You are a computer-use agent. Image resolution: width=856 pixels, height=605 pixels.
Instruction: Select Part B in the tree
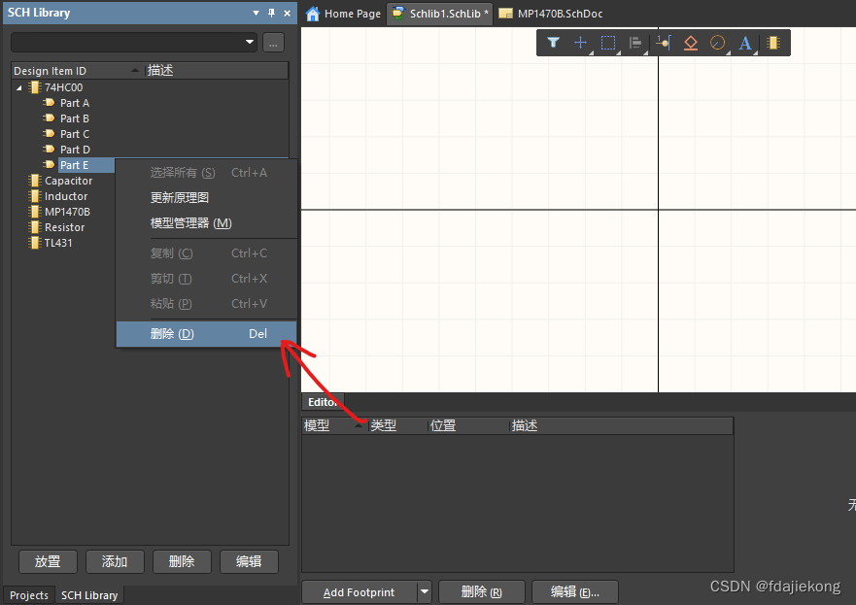(x=75, y=118)
